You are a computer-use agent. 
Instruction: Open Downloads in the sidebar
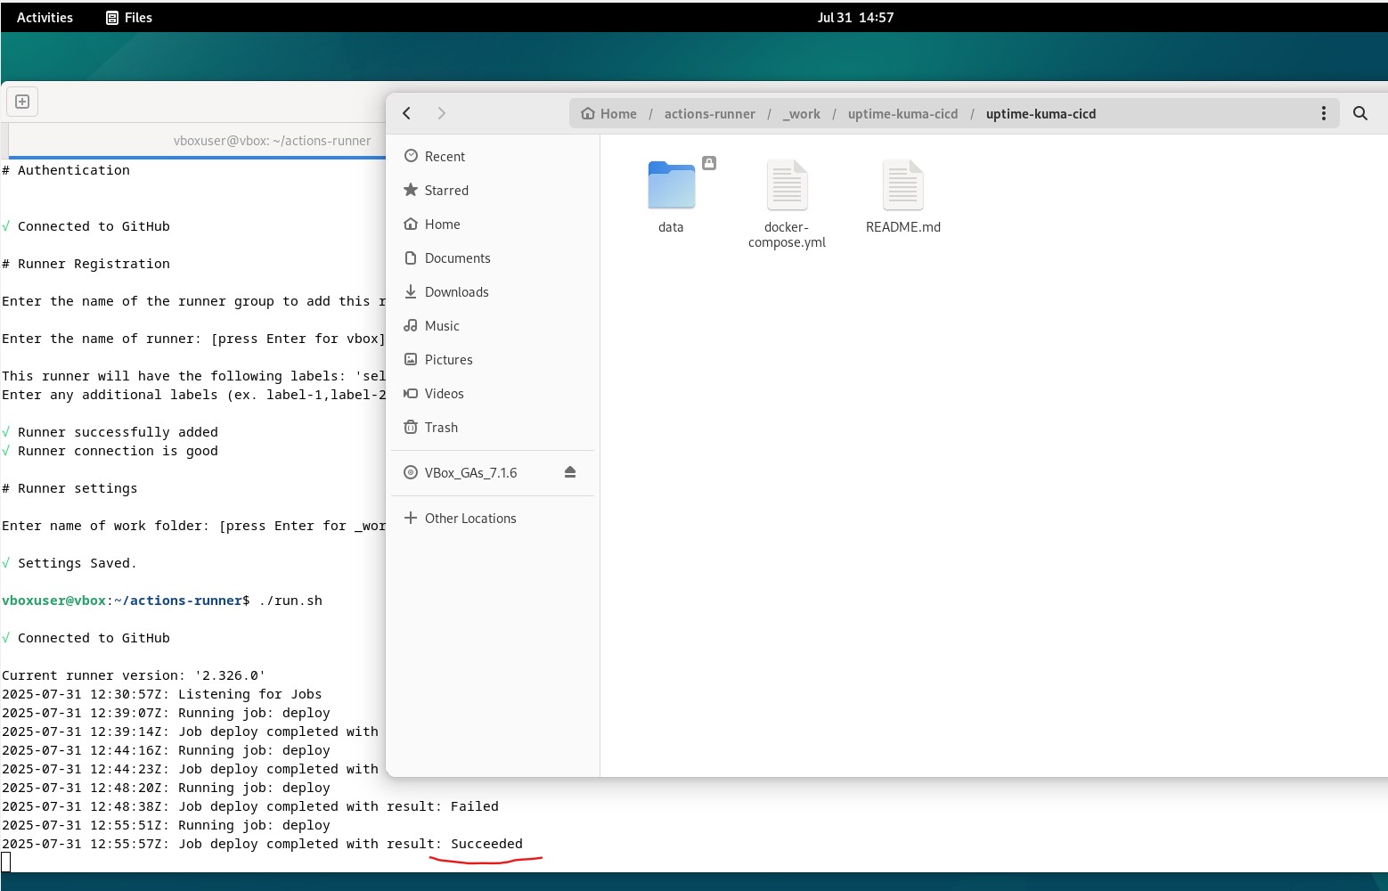tap(456, 292)
